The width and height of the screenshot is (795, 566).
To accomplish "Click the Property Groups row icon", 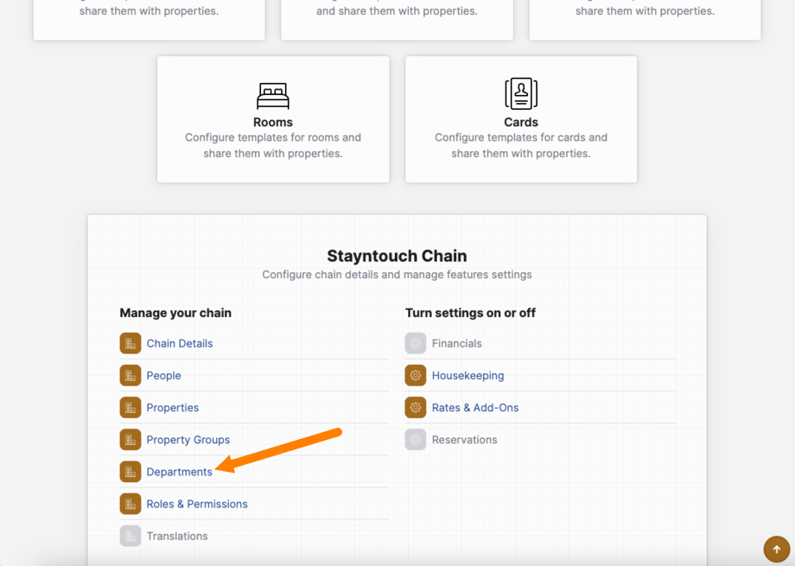I will pos(130,440).
